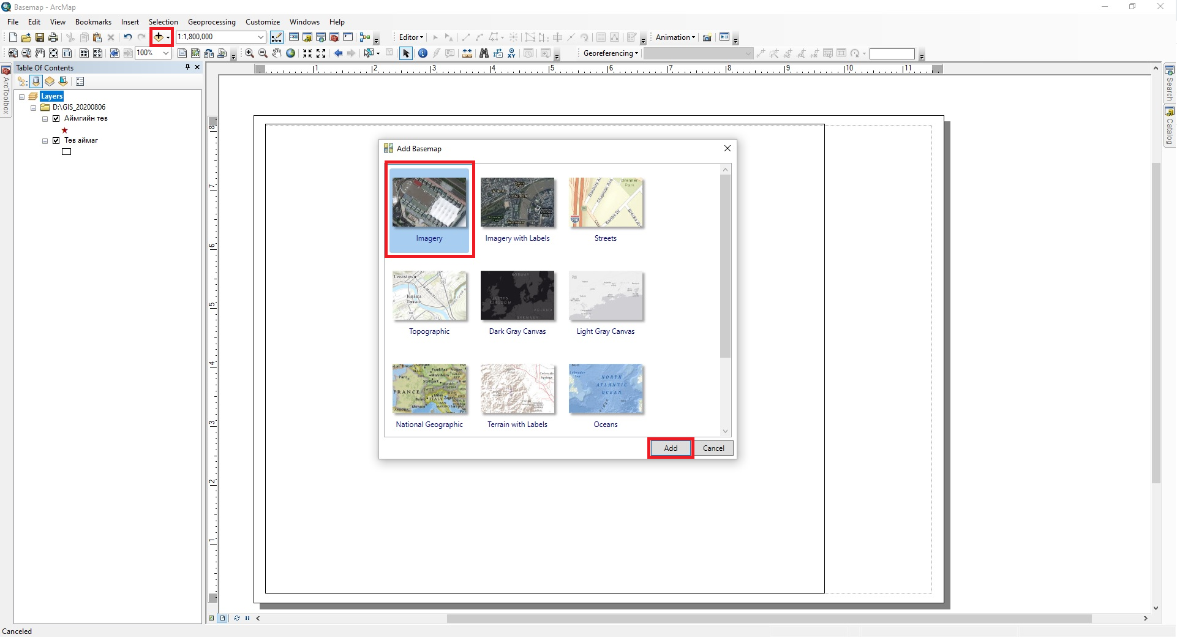
Task: Open the Measure tool
Action: [x=467, y=53]
